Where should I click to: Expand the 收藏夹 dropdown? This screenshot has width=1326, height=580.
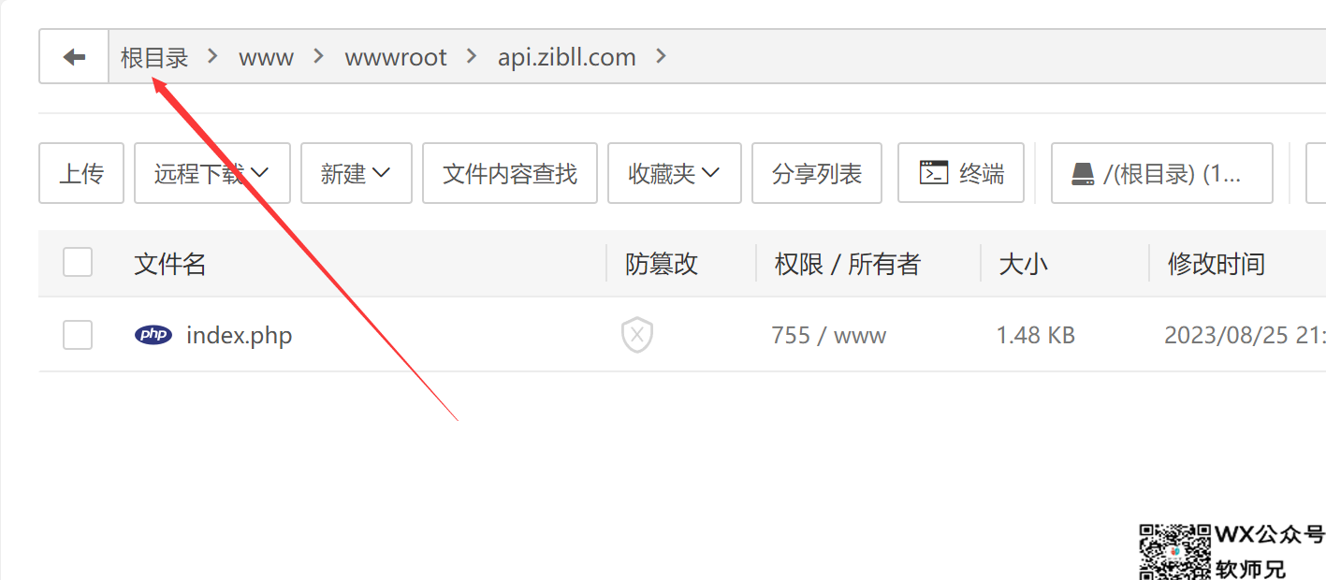pos(675,173)
